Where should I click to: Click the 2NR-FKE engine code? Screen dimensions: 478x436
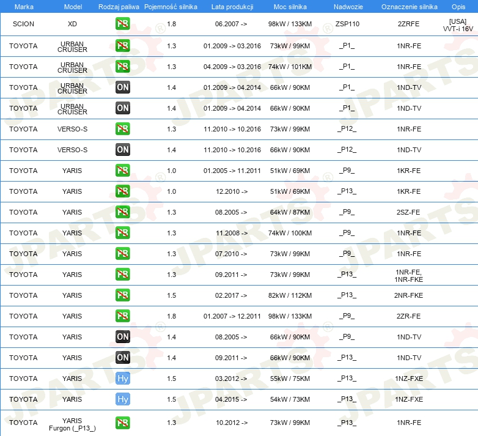[408, 295]
